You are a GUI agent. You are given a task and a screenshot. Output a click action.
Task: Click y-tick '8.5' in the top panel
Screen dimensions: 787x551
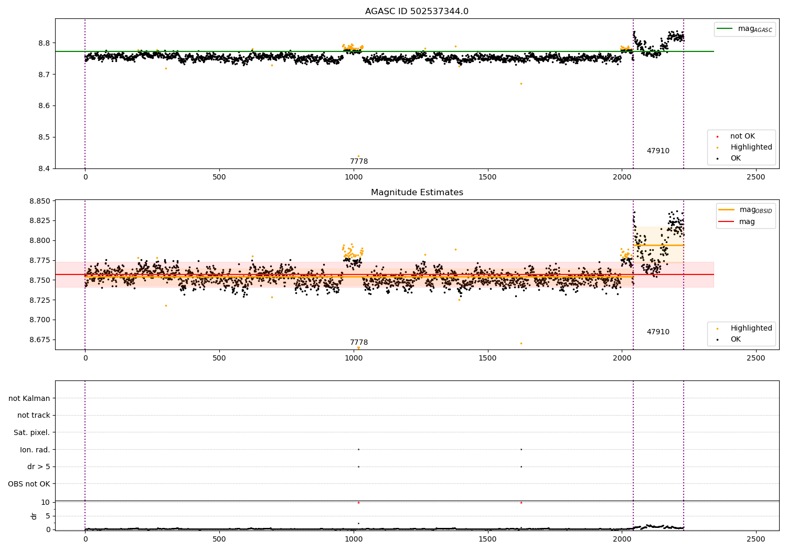pos(44,137)
